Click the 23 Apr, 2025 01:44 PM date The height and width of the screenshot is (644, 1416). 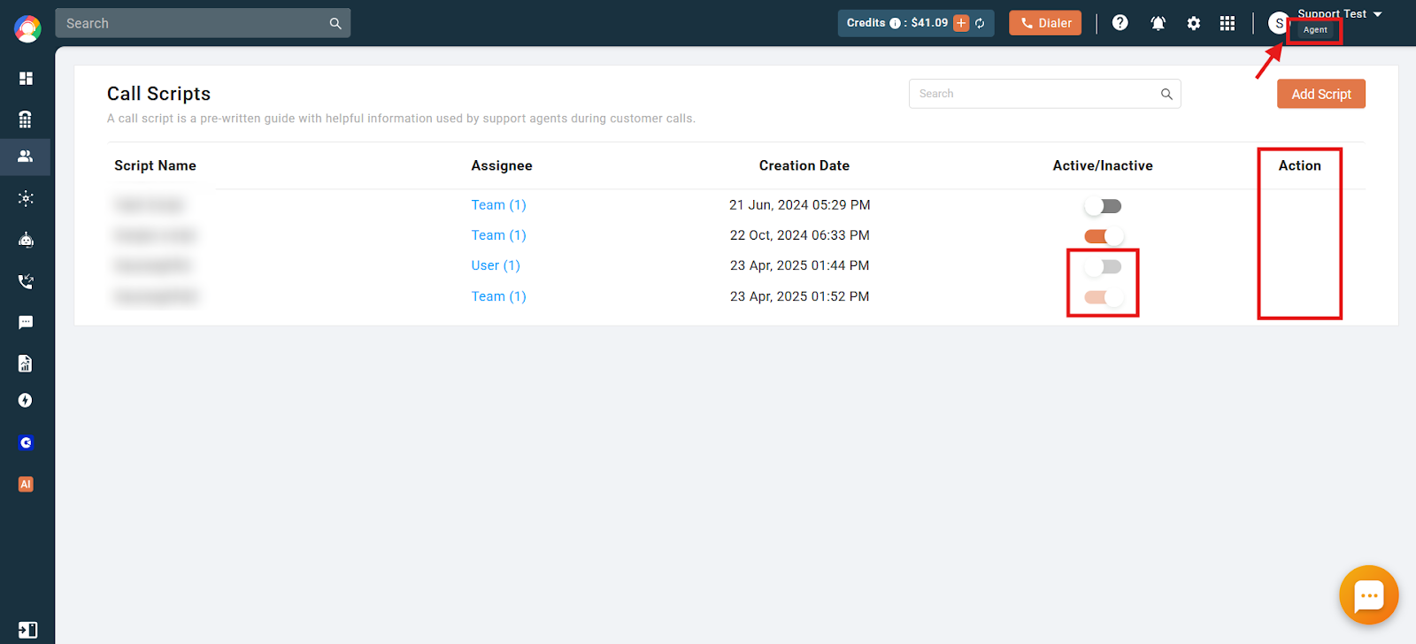tap(800, 265)
